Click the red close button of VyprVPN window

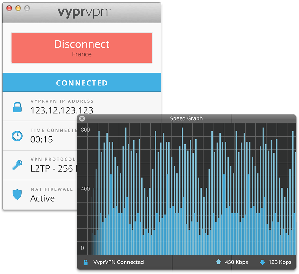pos(9,8)
